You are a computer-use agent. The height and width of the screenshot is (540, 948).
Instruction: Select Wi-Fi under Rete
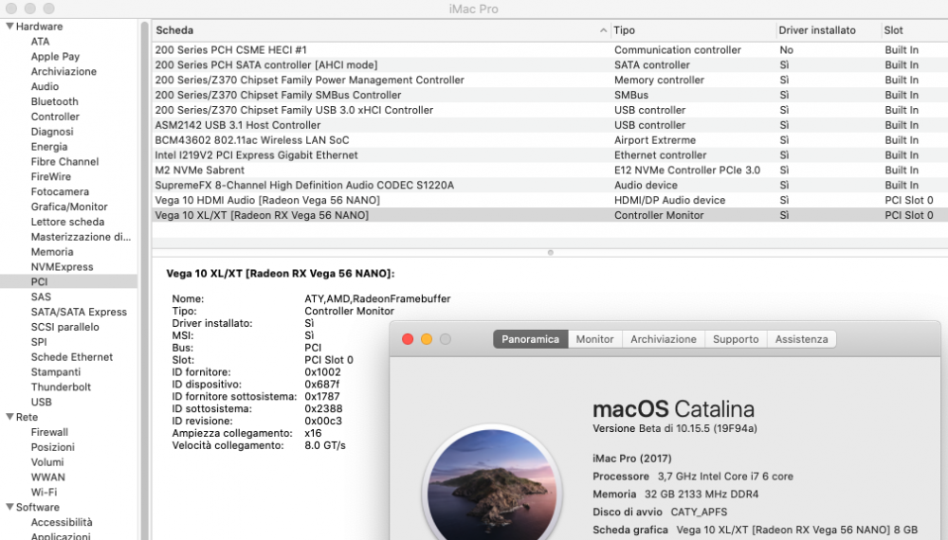(44, 492)
